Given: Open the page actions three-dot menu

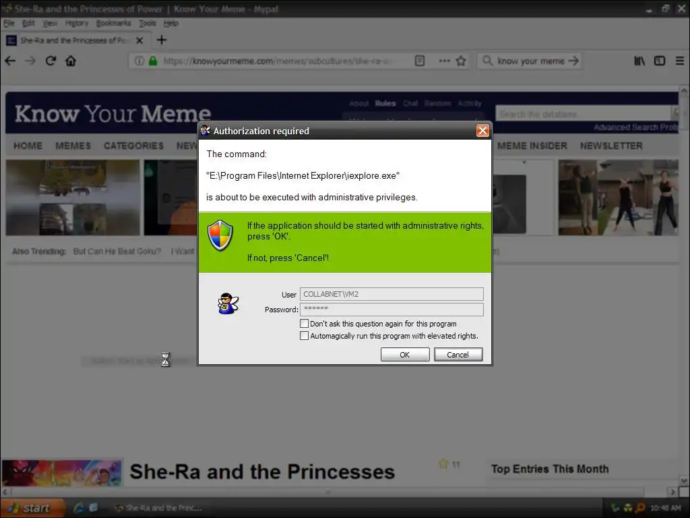Looking at the screenshot, I should pyautogui.click(x=445, y=61).
